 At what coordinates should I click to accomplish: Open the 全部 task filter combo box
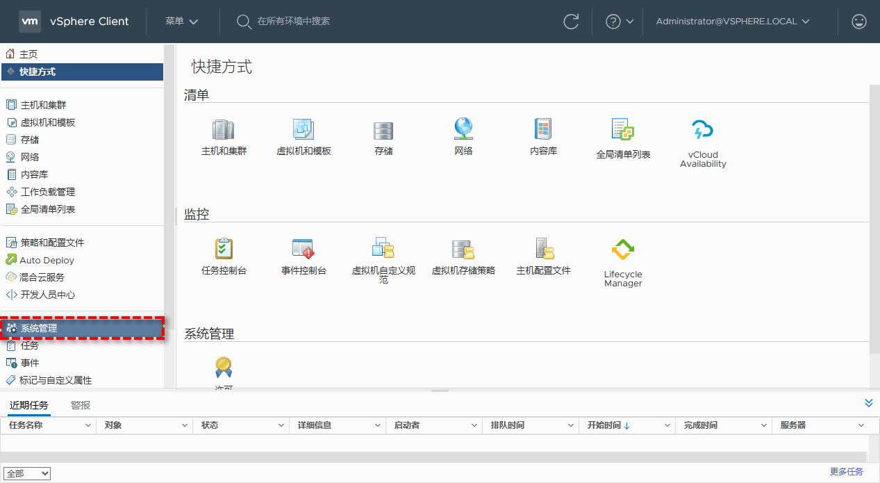tap(26, 473)
